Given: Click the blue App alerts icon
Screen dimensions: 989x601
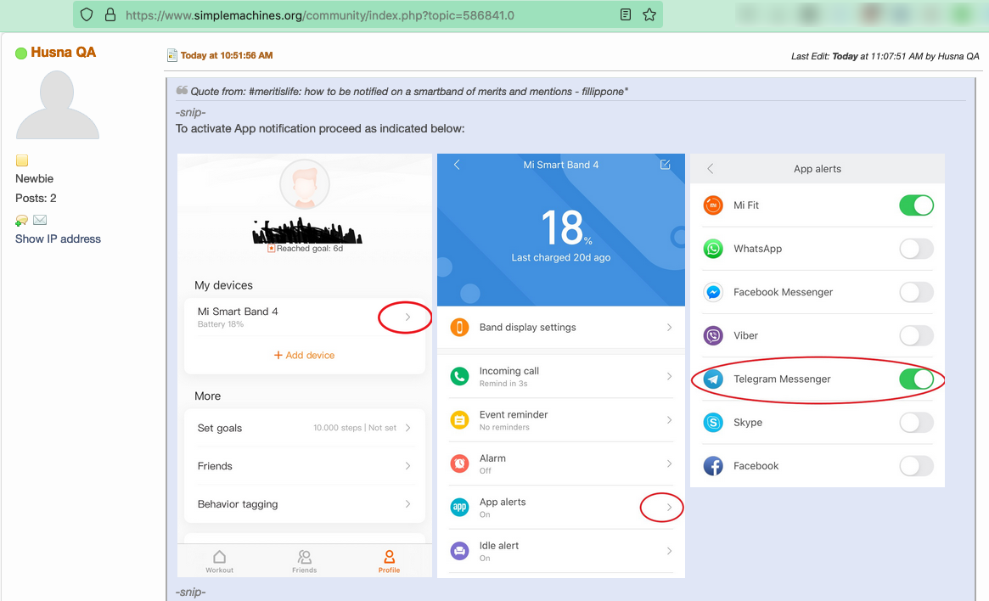Looking at the screenshot, I should tap(460, 507).
